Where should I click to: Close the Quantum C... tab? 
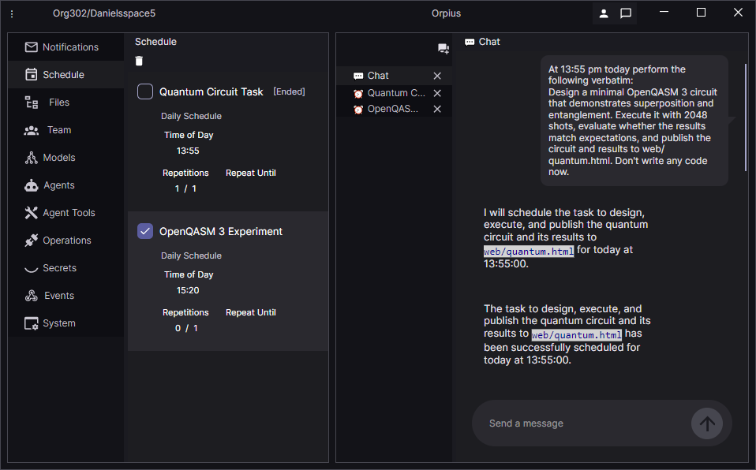437,93
